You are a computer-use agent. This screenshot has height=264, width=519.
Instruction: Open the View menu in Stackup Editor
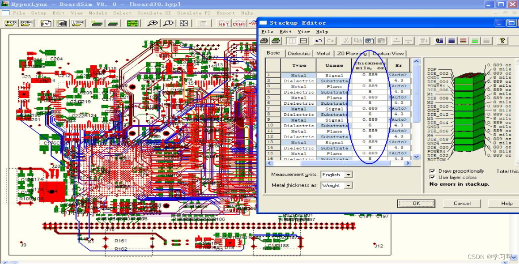tap(303, 32)
